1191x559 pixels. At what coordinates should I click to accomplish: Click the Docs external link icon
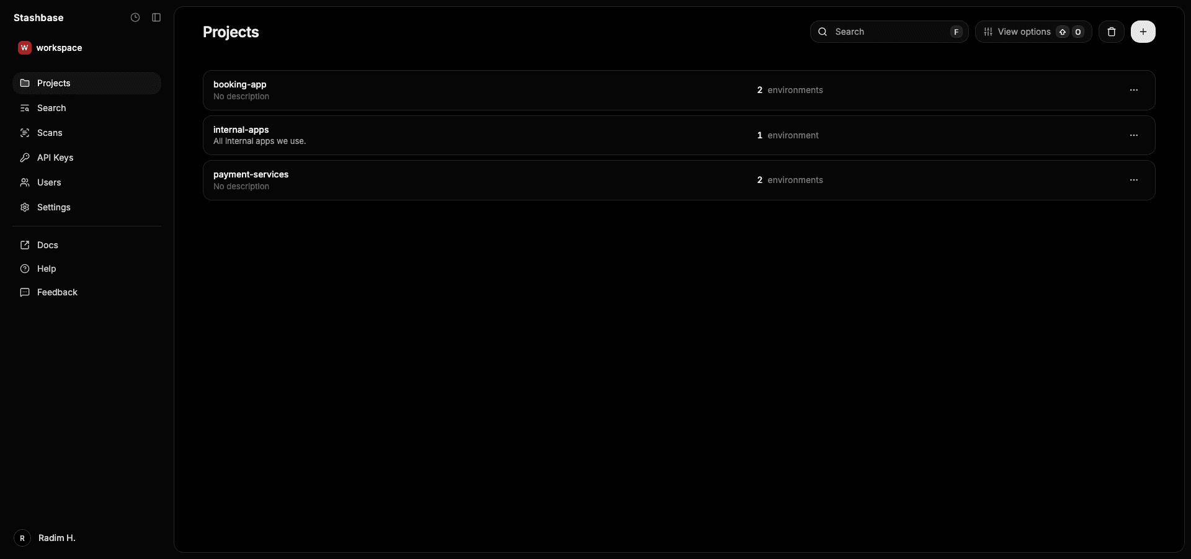[25, 245]
